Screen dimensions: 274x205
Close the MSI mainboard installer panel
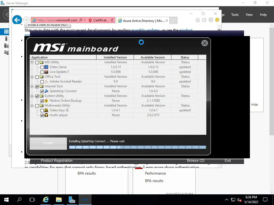[x=204, y=43]
